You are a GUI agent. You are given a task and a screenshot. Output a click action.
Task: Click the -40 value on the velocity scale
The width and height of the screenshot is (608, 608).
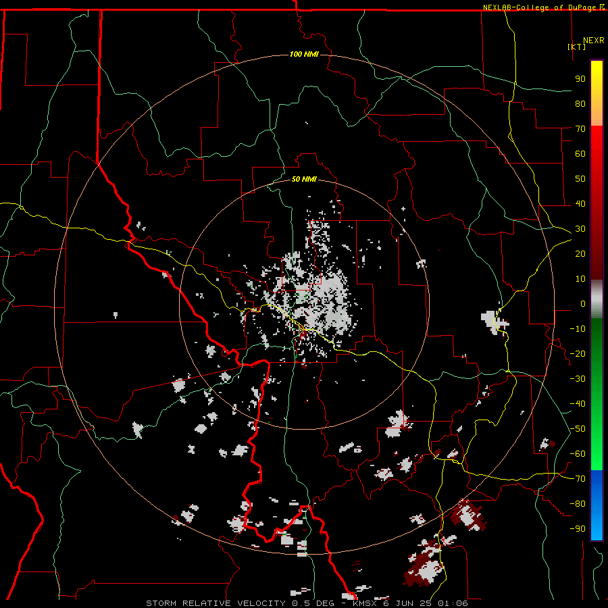578,404
